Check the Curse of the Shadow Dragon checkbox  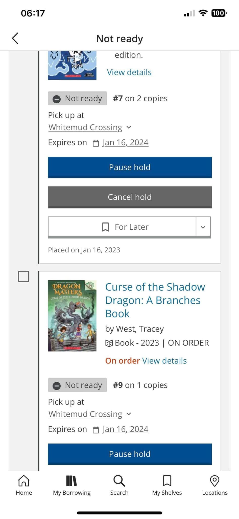point(23,276)
